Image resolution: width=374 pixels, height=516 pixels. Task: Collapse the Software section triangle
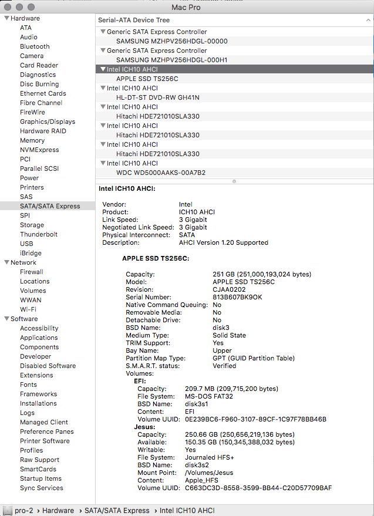pos(6,319)
